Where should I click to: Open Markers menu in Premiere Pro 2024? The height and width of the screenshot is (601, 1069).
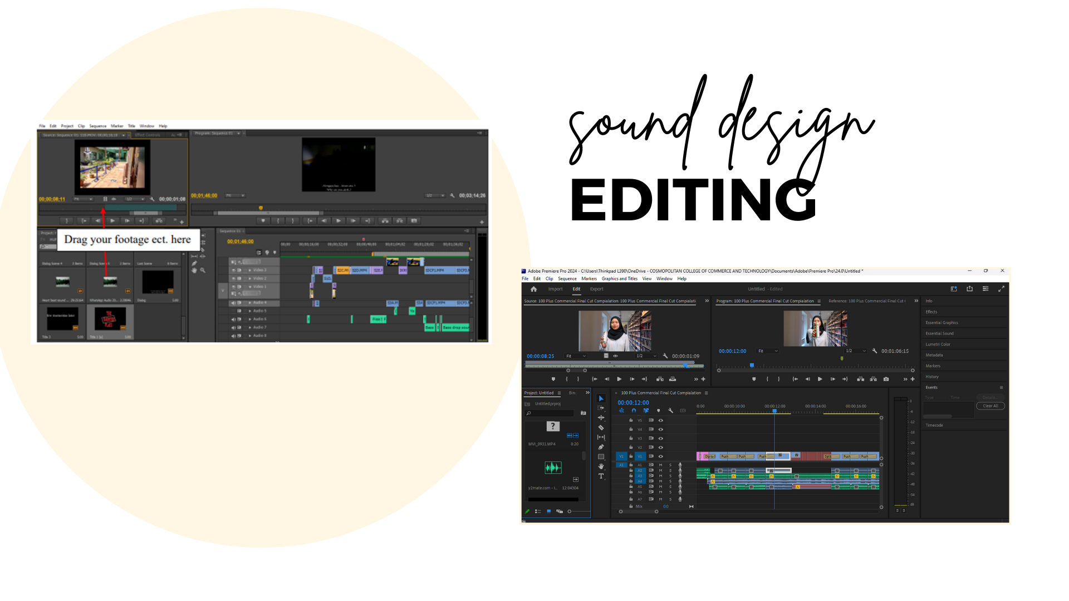[x=589, y=279]
